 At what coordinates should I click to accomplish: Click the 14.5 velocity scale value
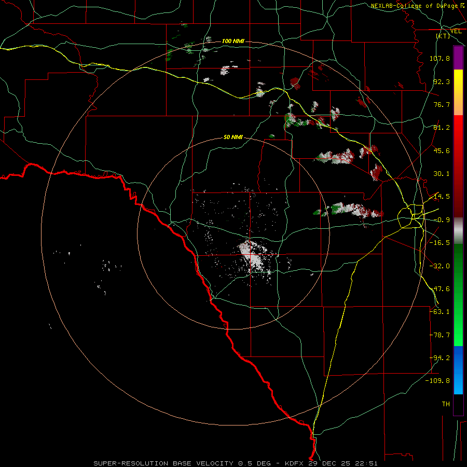(x=442, y=197)
